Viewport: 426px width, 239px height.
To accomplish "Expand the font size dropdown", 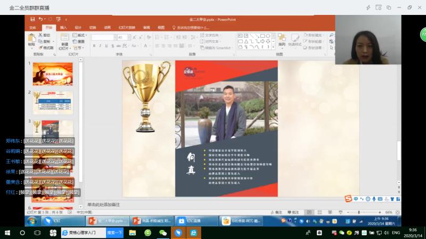I will (x=128, y=37).
